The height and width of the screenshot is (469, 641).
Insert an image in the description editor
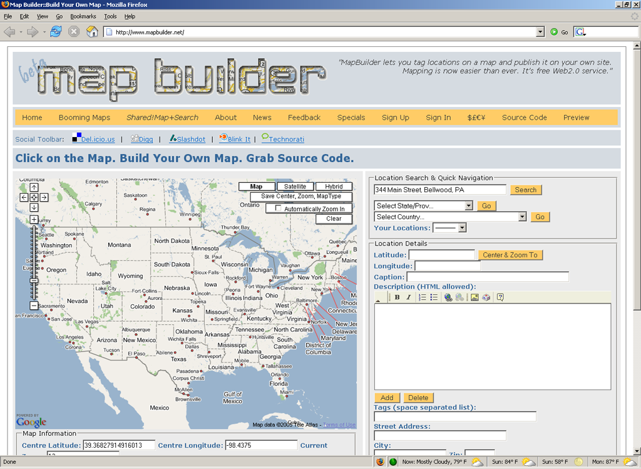point(474,297)
